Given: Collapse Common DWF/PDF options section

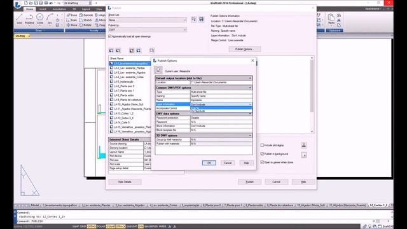Looking at the screenshot, I should 250,88.
